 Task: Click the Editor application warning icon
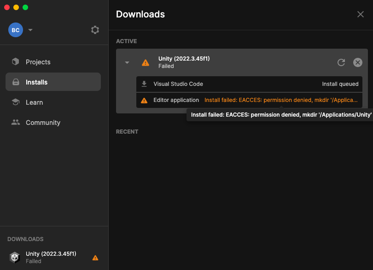coord(144,101)
